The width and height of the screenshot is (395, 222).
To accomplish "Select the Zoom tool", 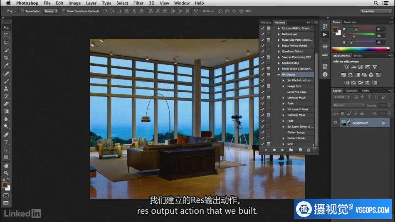I will (6, 173).
